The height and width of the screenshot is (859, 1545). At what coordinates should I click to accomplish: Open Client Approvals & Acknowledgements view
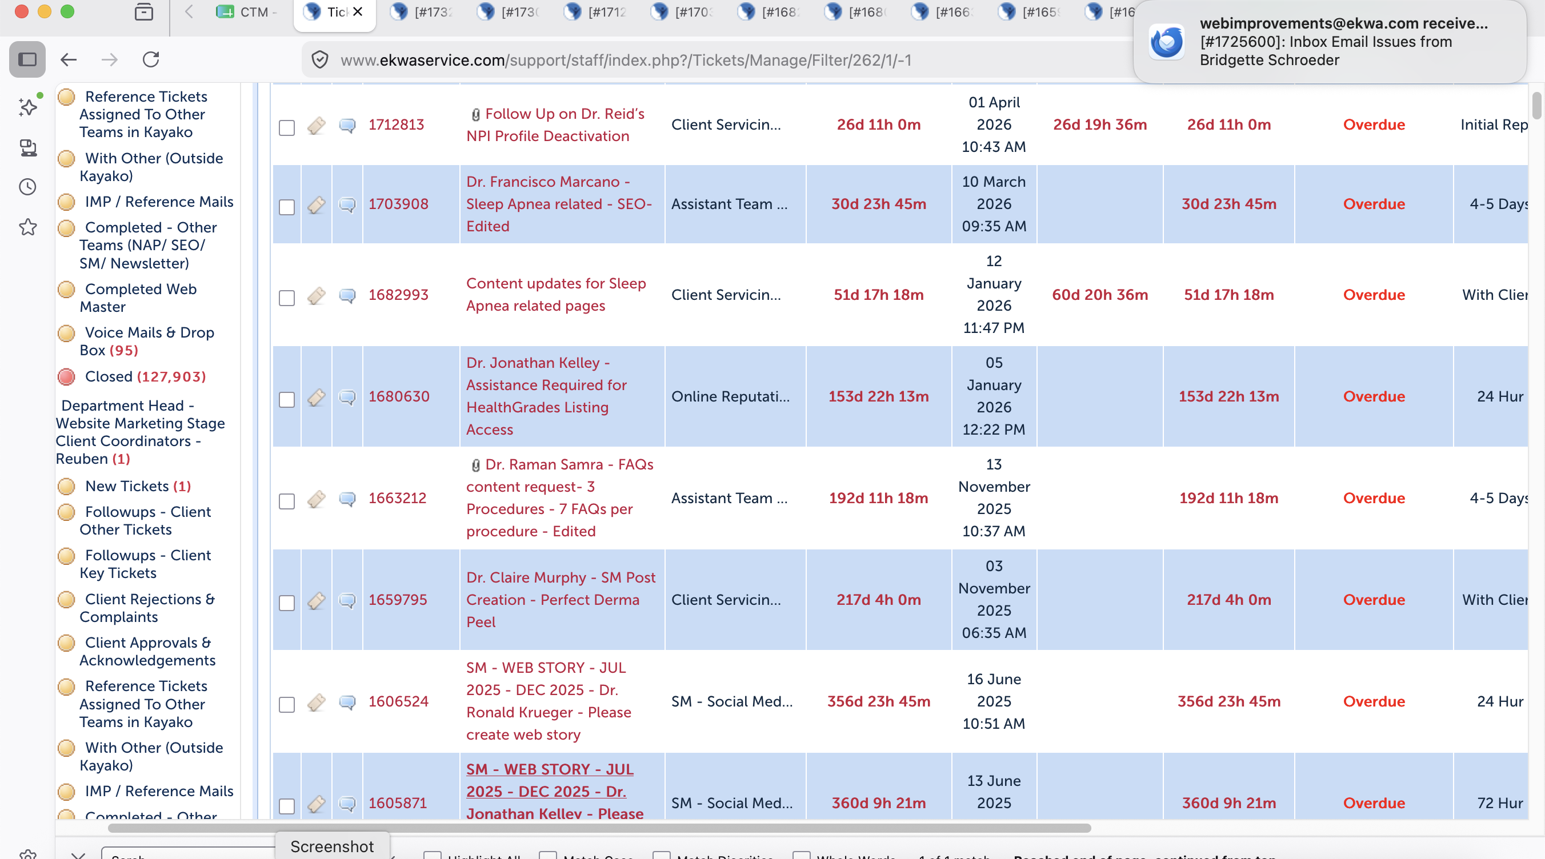click(x=147, y=651)
